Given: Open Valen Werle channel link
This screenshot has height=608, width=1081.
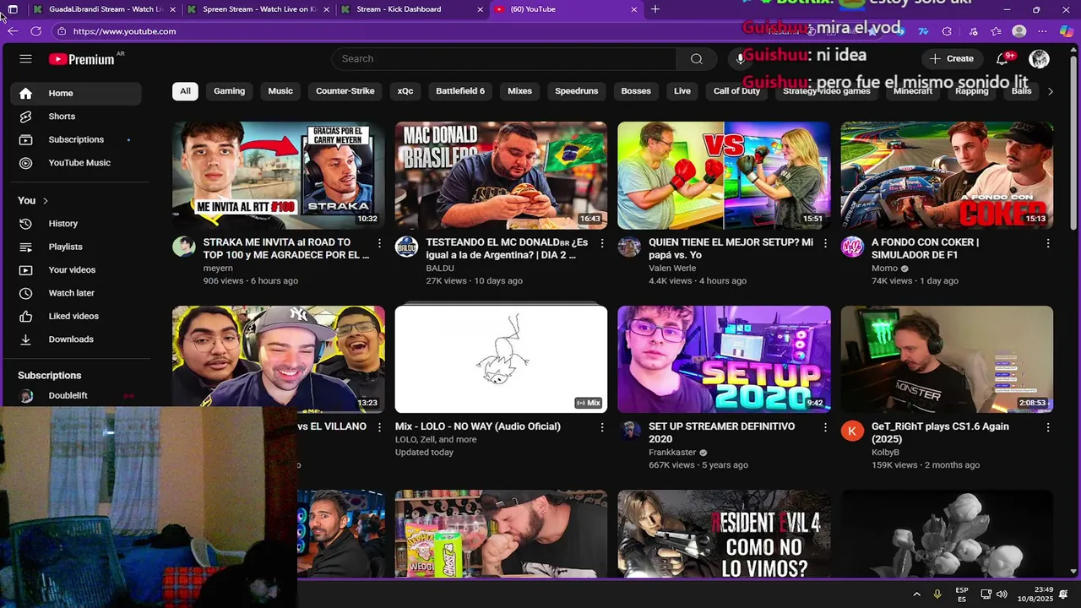Looking at the screenshot, I should 672,269.
